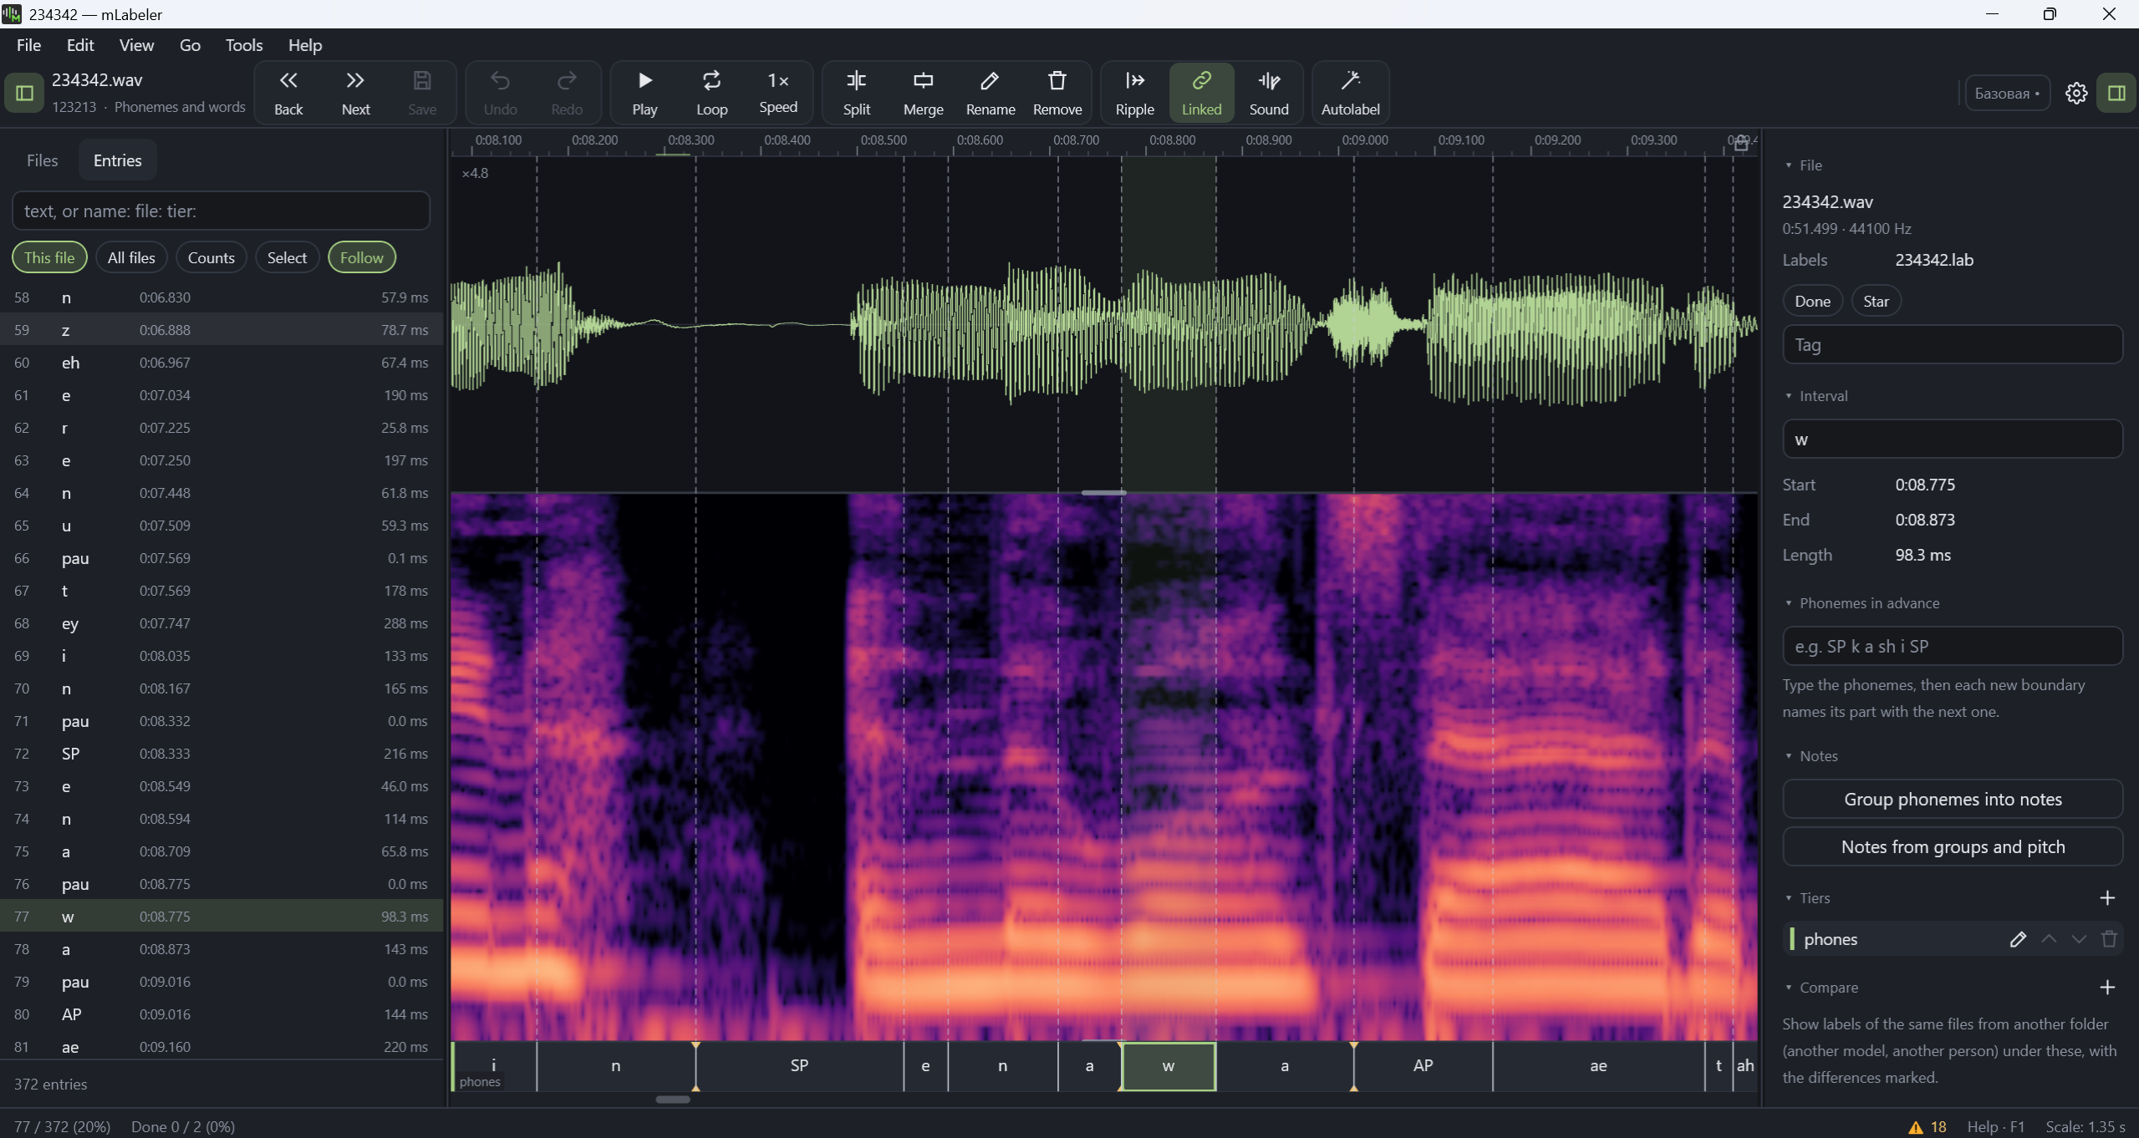Open the Tools menu
2139x1138 pixels.
pos(243,45)
